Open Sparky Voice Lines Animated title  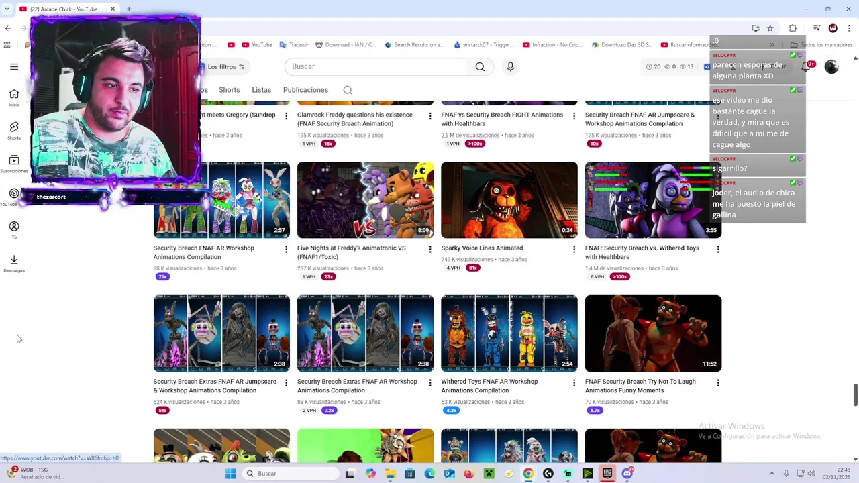[482, 248]
